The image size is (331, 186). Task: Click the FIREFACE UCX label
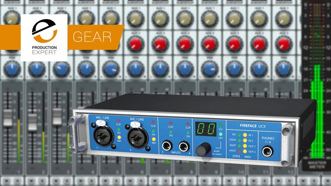(x=253, y=126)
